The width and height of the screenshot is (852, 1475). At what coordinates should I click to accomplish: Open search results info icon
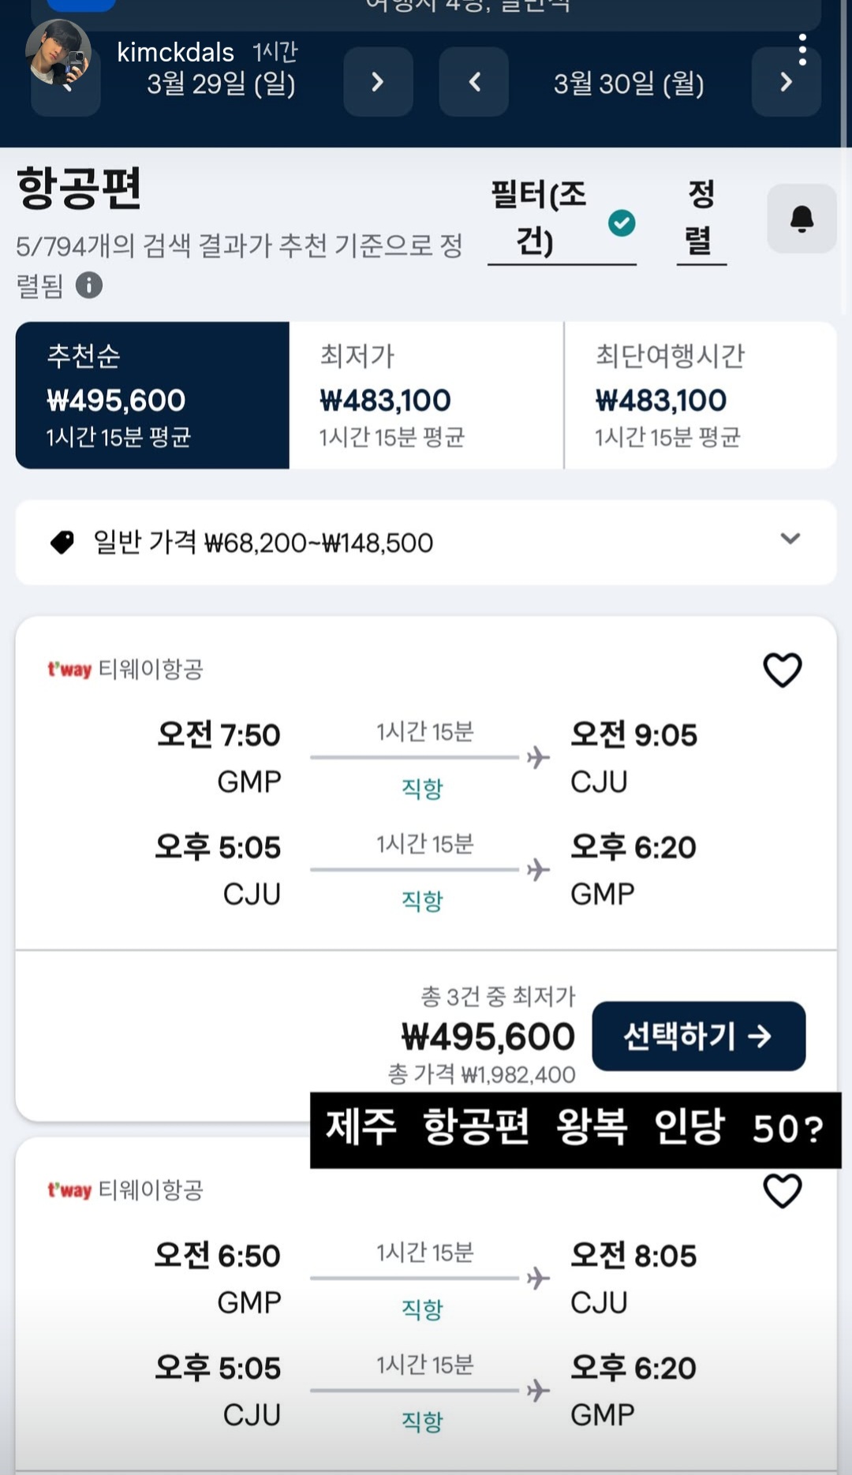click(89, 285)
